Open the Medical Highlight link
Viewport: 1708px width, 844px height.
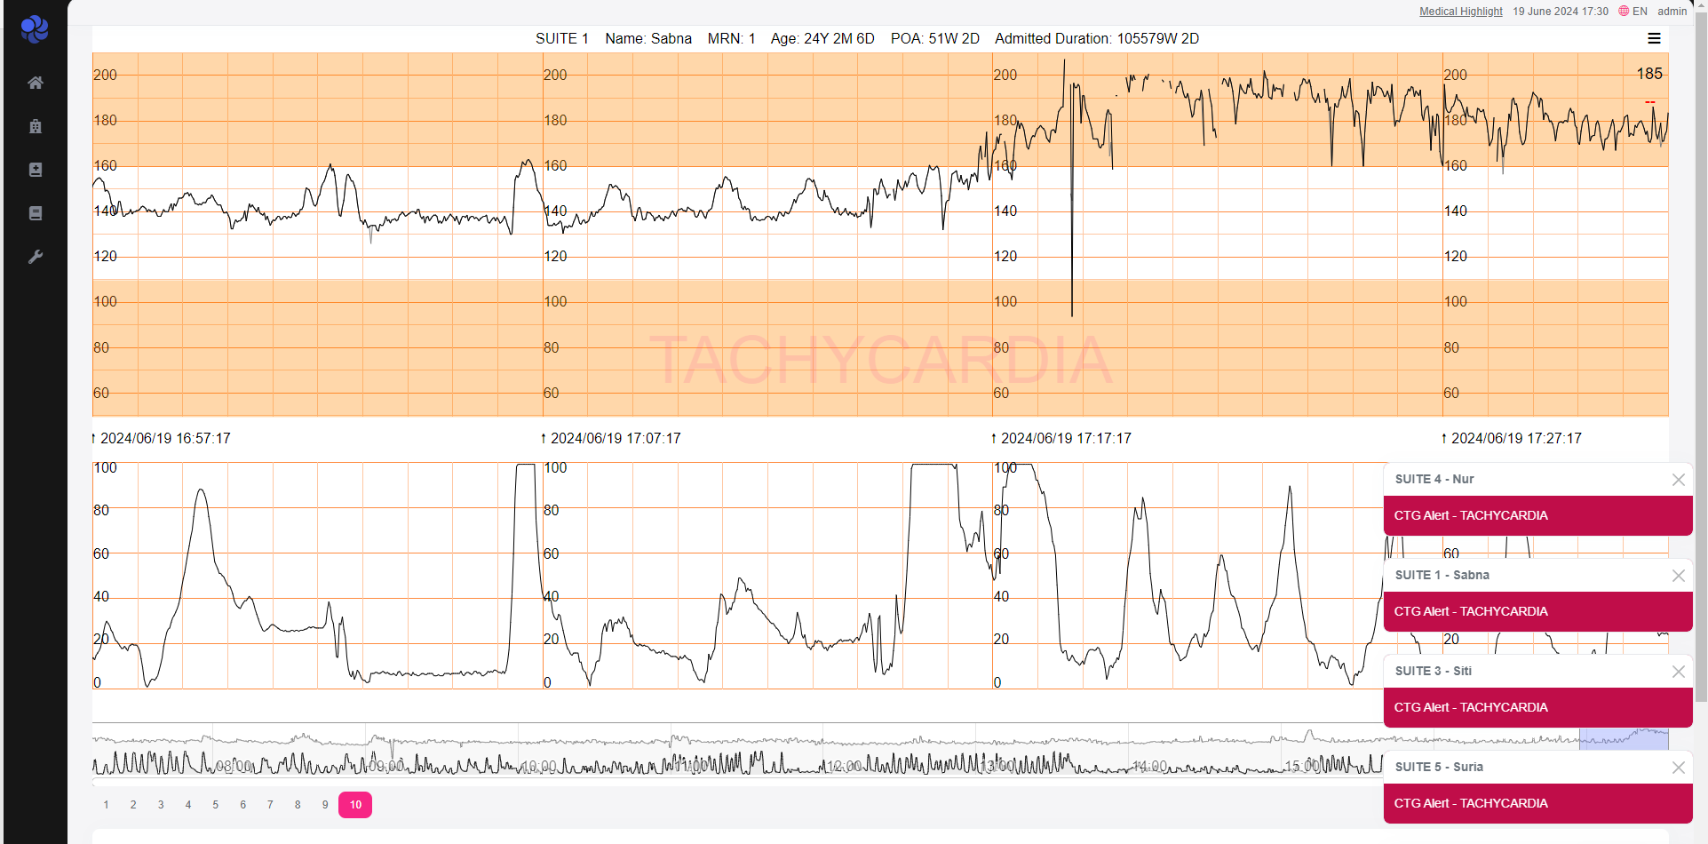coord(1460,12)
